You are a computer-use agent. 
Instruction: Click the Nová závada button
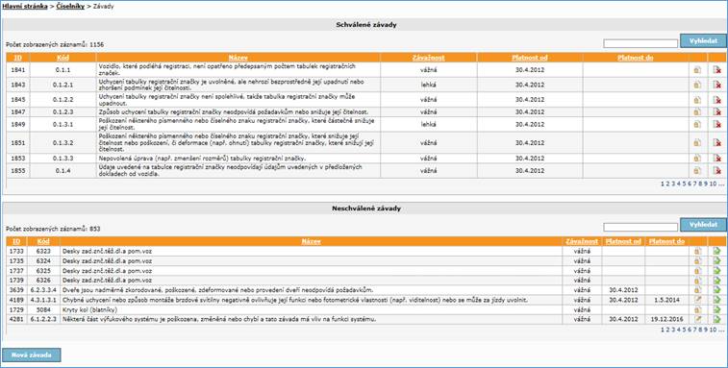[31, 355]
